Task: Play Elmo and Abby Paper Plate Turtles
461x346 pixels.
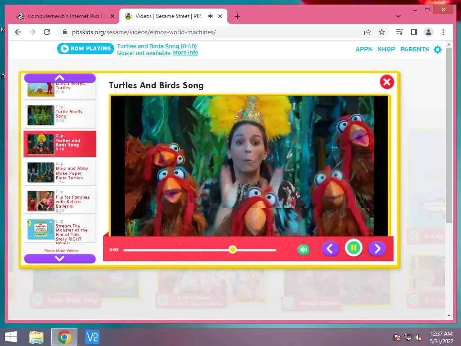Action: tap(60, 173)
